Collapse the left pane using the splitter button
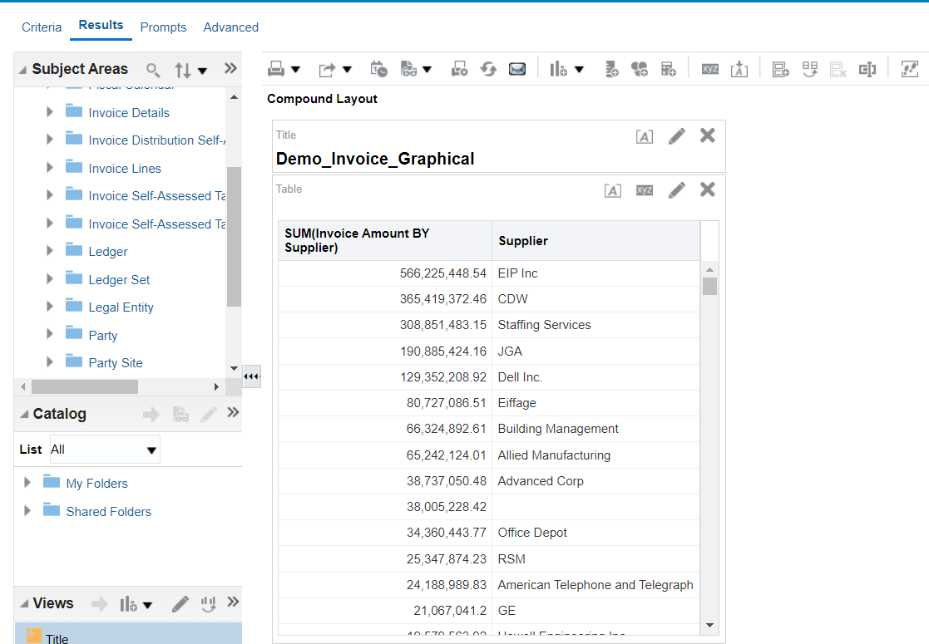Viewport: 929px width, 644px height. pos(252,376)
